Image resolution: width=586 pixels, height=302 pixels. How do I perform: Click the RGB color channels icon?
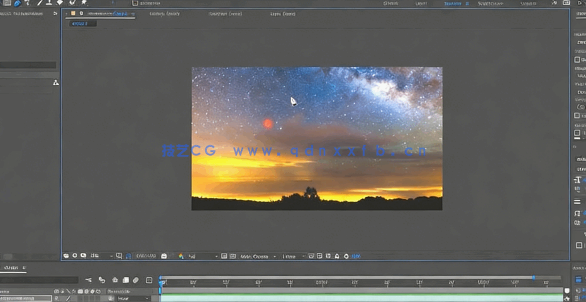click(x=181, y=256)
